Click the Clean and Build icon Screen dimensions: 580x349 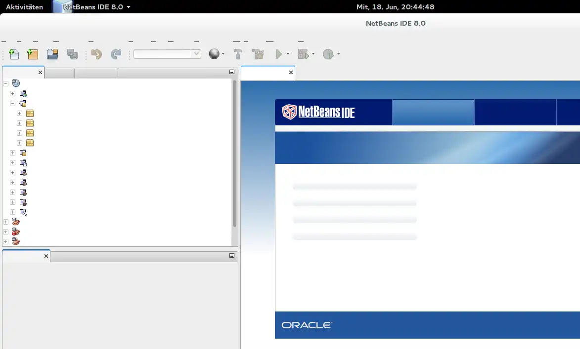tap(258, 54)
